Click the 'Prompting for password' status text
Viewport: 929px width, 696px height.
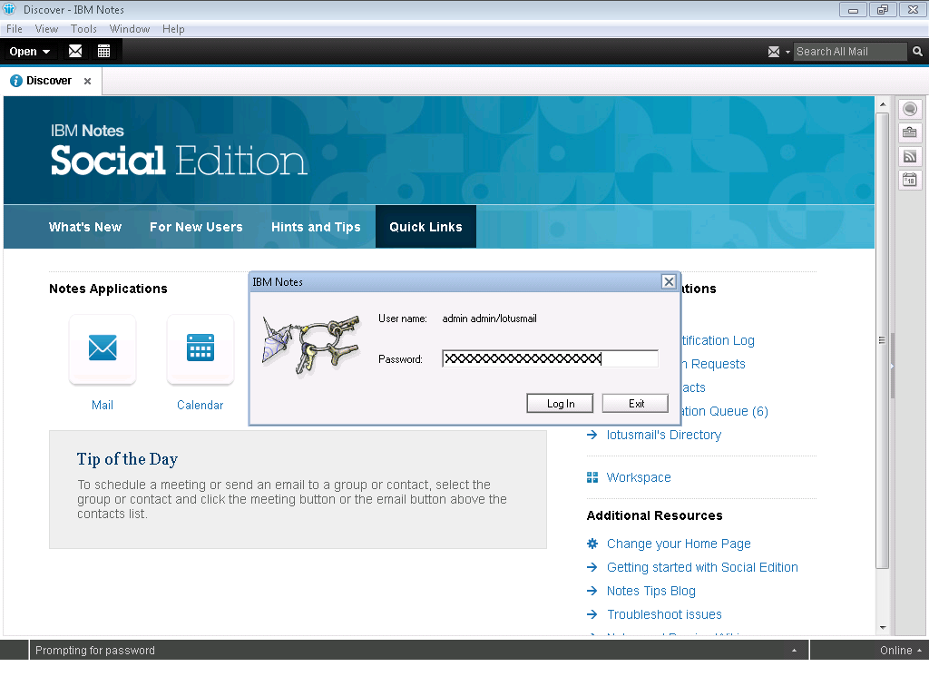point(94,651)
